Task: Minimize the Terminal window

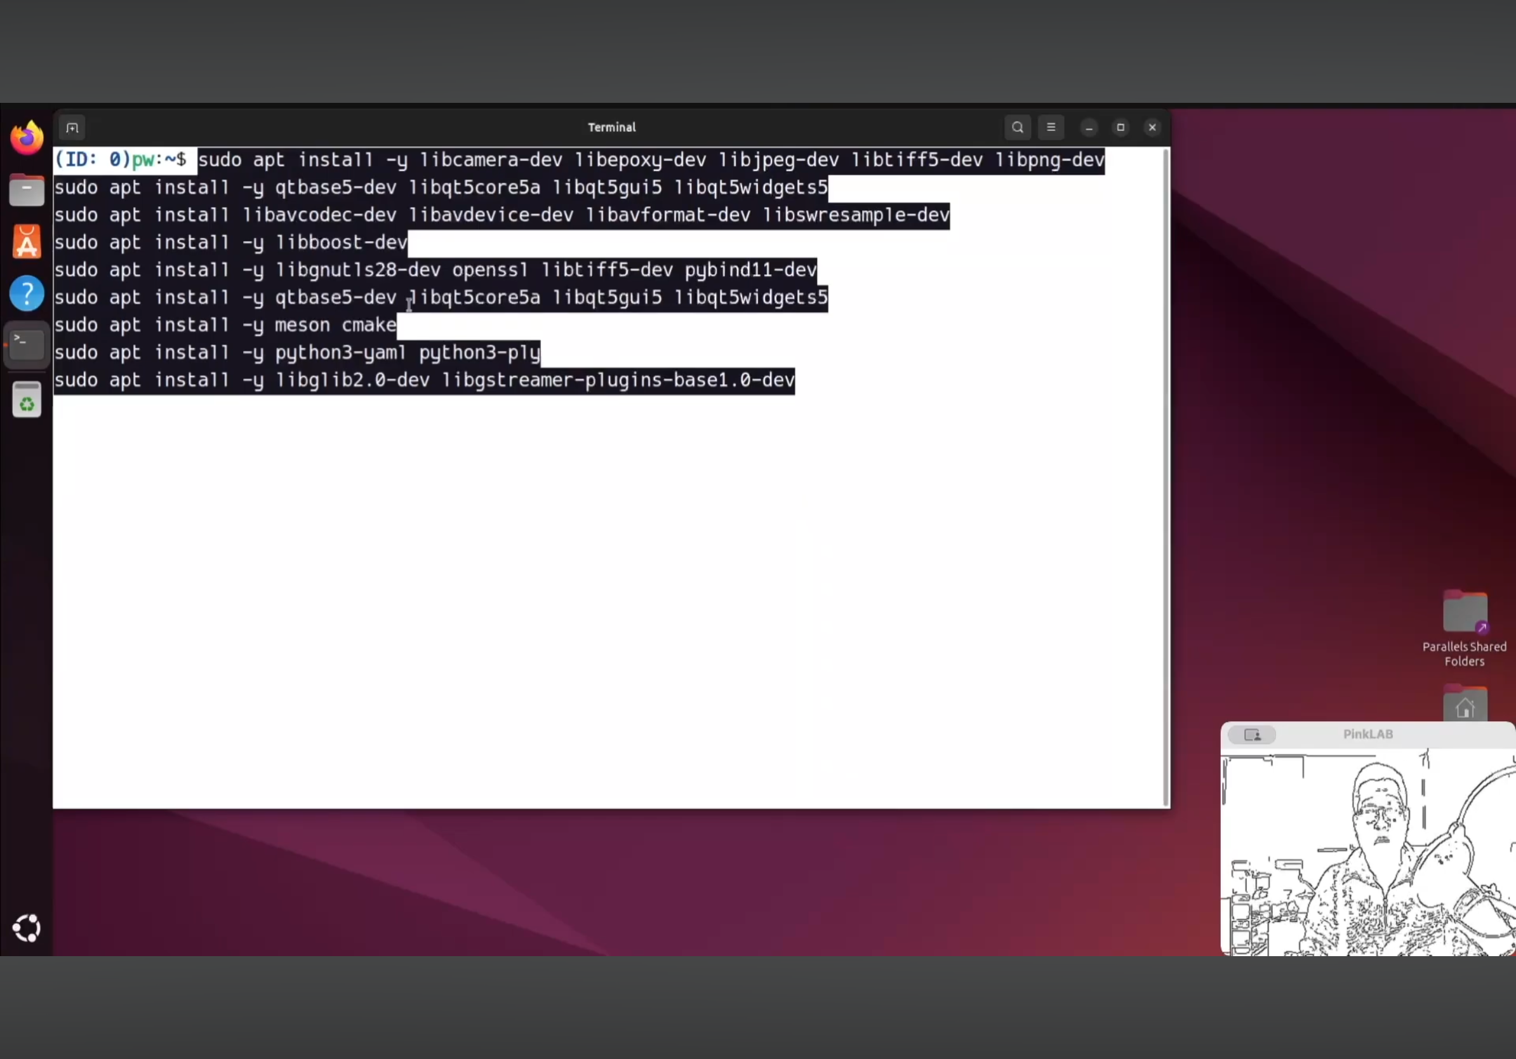Action: click(1089, 128)
